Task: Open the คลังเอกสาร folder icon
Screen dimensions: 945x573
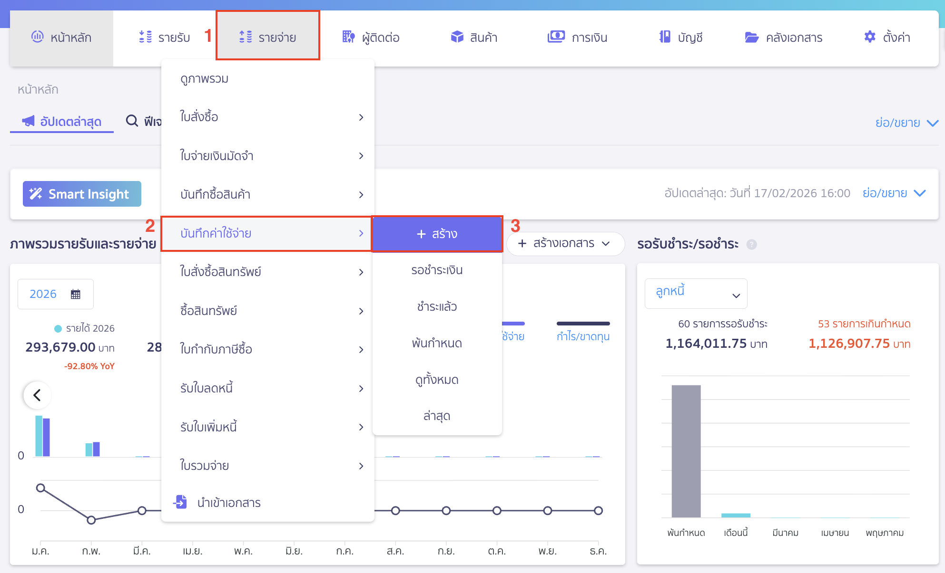Action: (752, 38)
